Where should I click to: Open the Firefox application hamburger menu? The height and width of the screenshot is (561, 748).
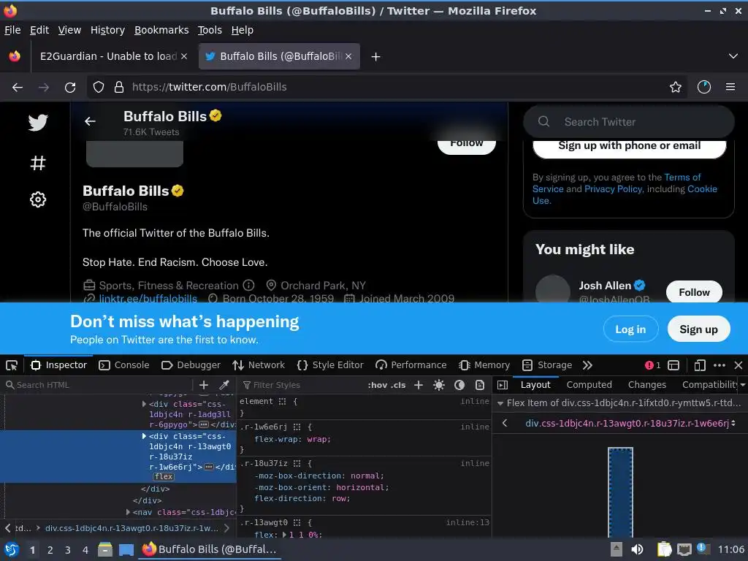730,87
